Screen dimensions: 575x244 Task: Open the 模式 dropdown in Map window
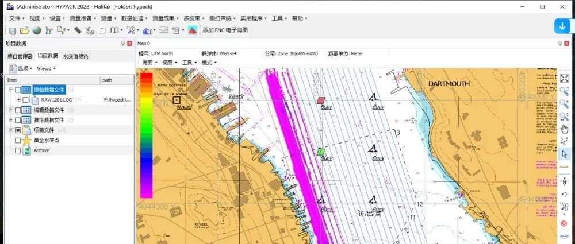[209, 63]
